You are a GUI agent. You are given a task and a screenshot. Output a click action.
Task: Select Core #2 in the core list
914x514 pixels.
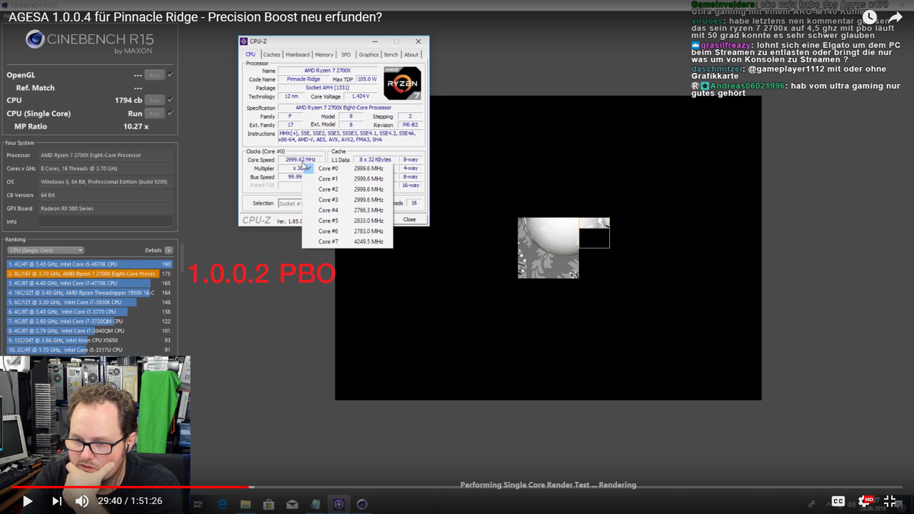pyautogui.click(x=347, y=189)
